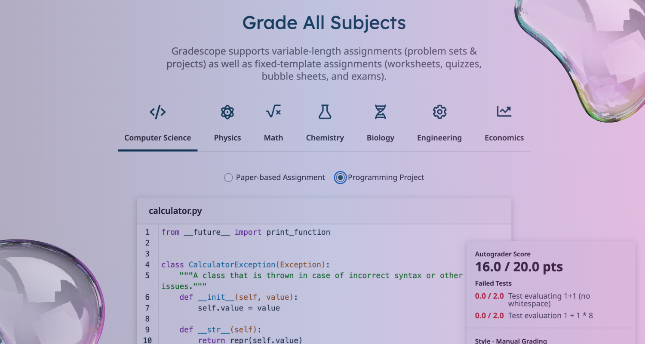Screen dimensions: 645x344
Task: Click the Failed Tests label
Action: [x=493, y=283]
